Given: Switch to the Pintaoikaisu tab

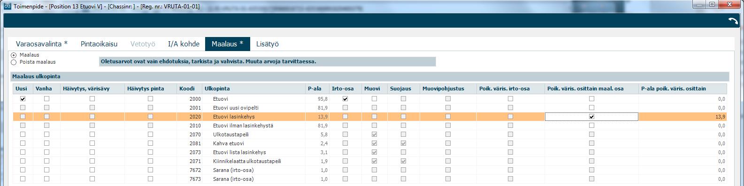Looking at the screenshot, I should (99, 44).
